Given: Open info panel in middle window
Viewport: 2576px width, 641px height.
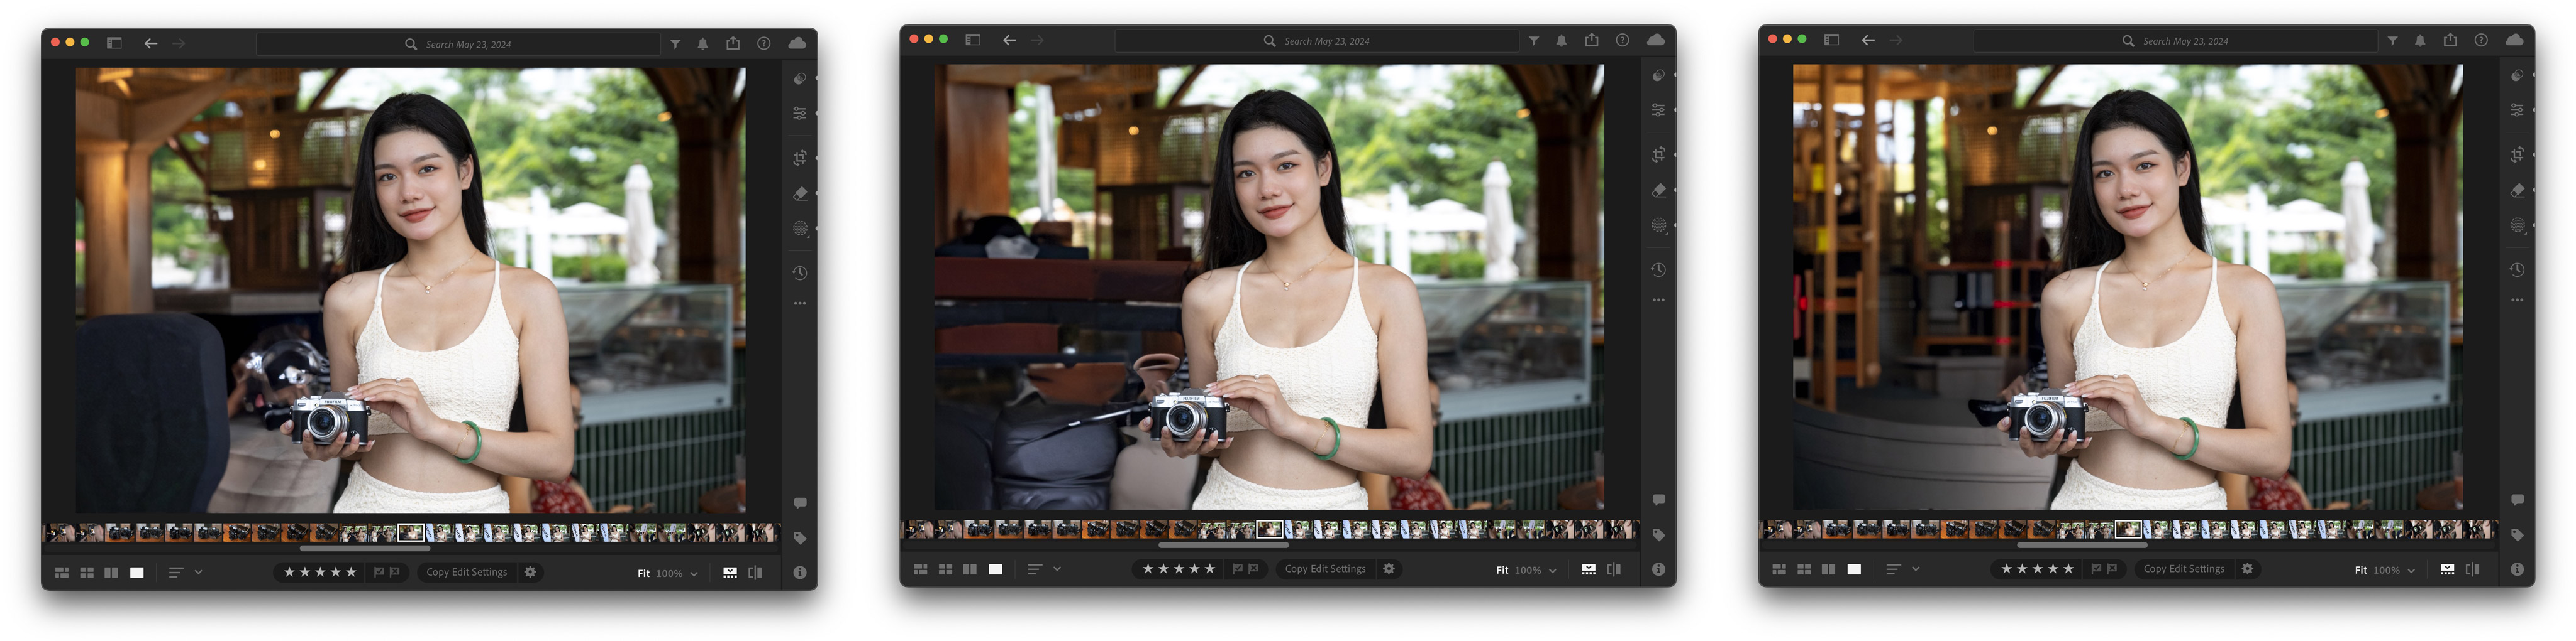Looking at the screenshot, I should [x=1658, y=570].
